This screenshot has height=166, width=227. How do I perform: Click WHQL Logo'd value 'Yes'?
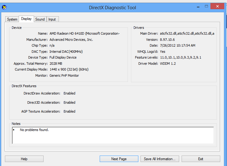tap(163, 52)
